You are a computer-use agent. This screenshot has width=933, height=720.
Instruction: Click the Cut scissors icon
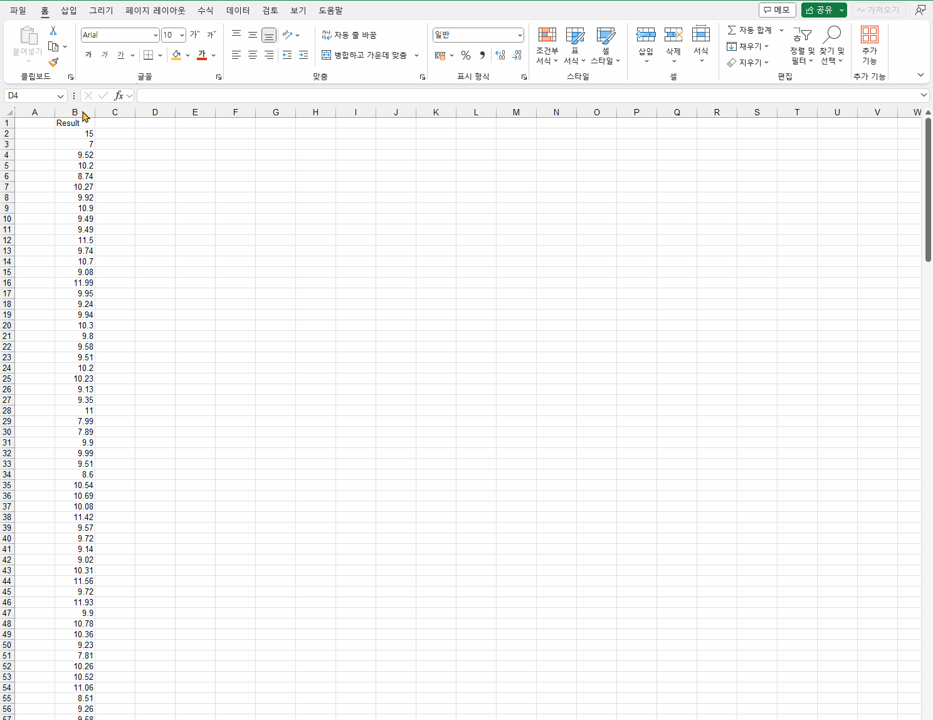coord(53,31)
